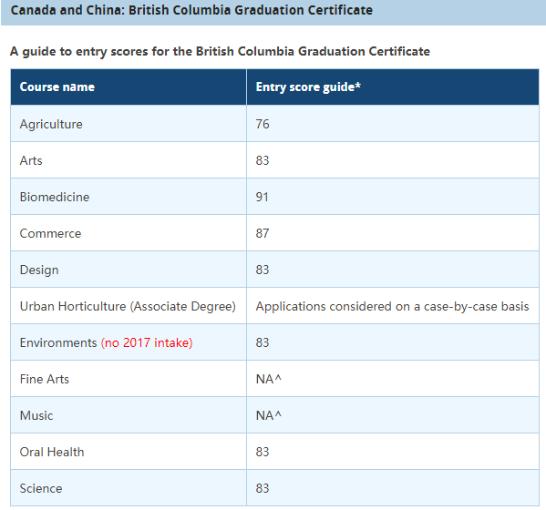Click the Music course name
Viewport: 546px width, 510px height.
click(x=36, y=415)
